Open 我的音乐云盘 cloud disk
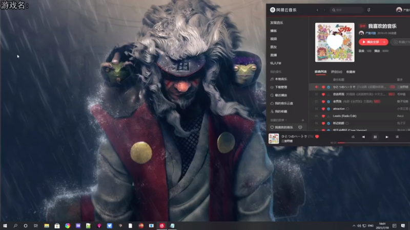410x230 pixels. click(281, 103)
